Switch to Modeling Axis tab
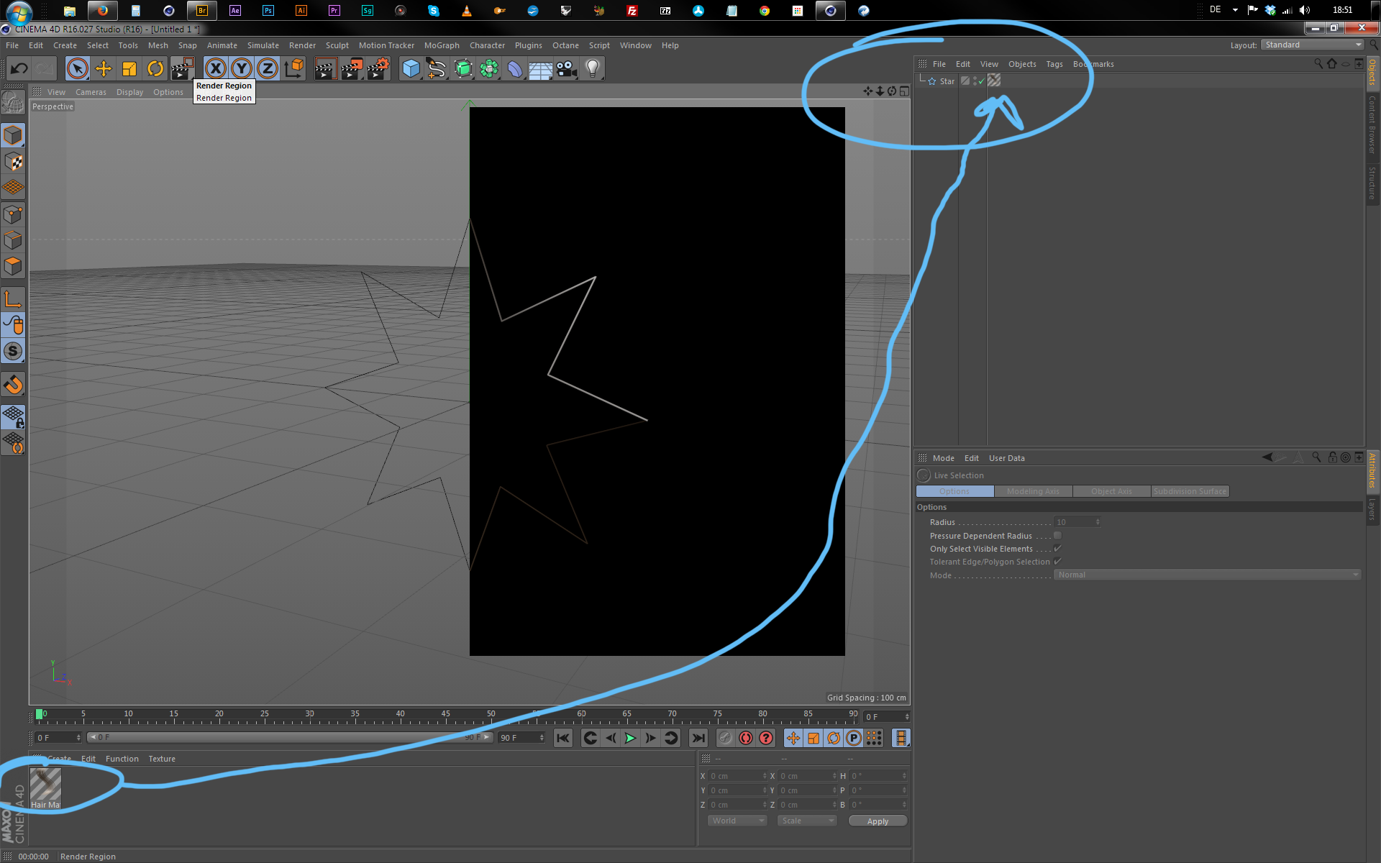This screenshot has width=1381, height=863. point(1033,491)
